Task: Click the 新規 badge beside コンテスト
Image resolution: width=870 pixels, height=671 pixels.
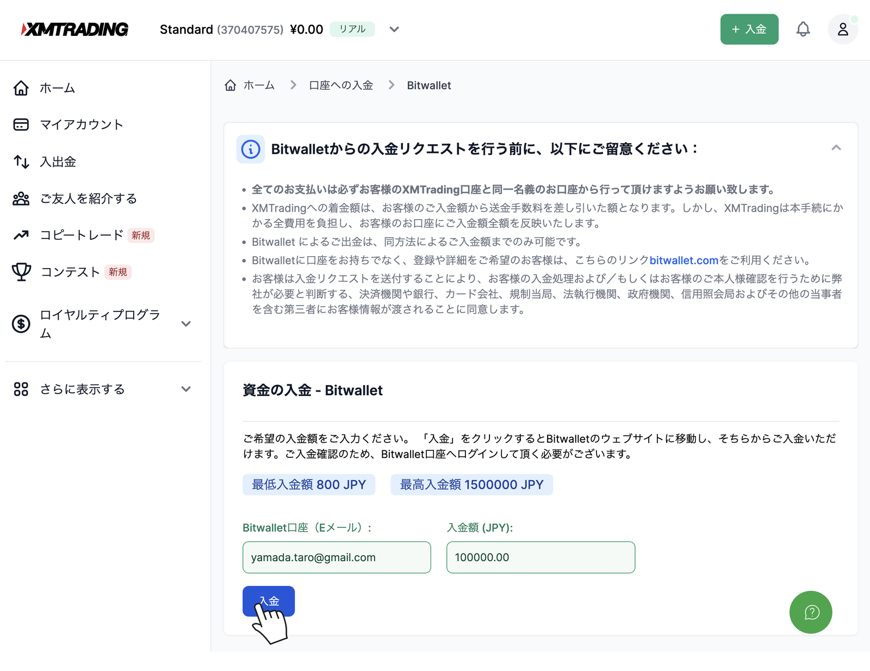Action: [x=118, y=272]
